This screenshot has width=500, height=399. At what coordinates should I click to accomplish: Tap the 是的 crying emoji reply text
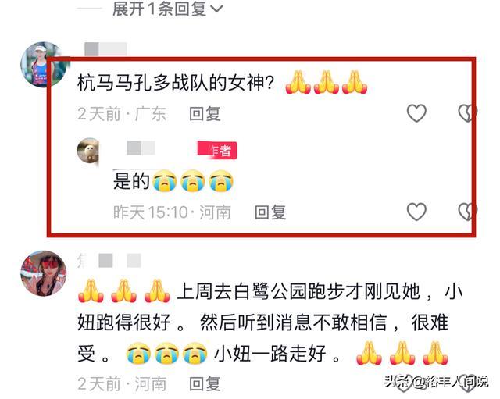[x=173, y=181]
